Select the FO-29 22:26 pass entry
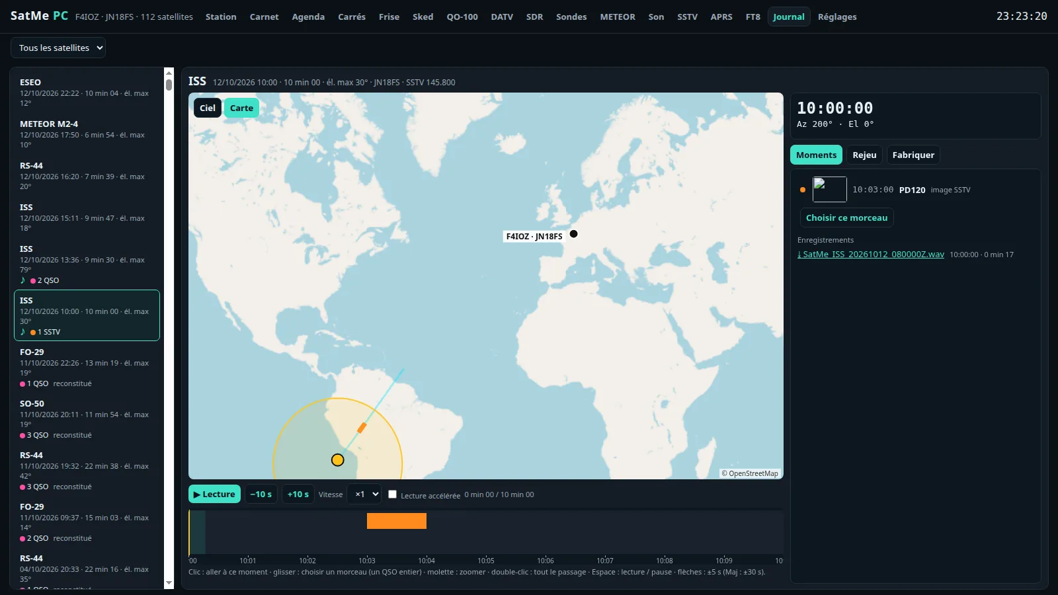This screenshot has width=1058, height=595. click(87, 368)
